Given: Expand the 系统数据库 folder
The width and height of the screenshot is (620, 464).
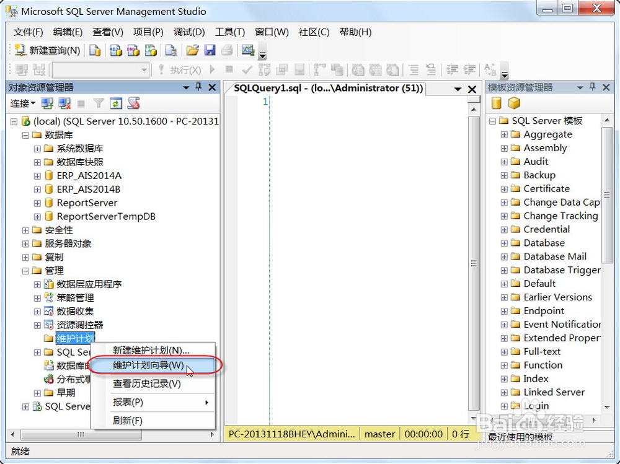Looking at the screenshot, I should tap(37, 149).
